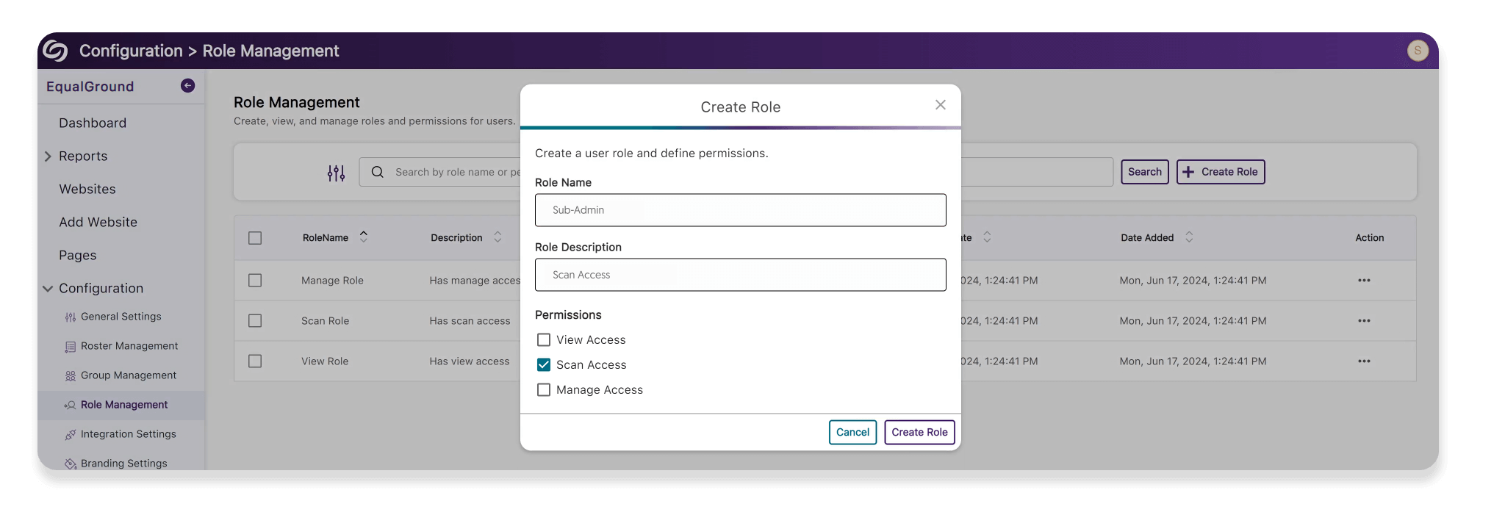
Task: Close the Create Role dialog
Action: (x=940, y=105)
